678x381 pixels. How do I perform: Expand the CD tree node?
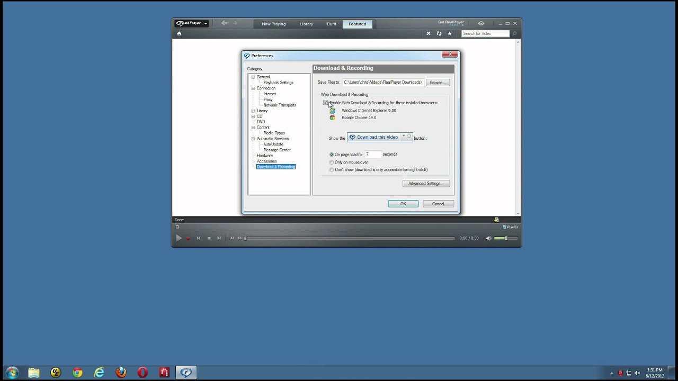click(253, 116)
